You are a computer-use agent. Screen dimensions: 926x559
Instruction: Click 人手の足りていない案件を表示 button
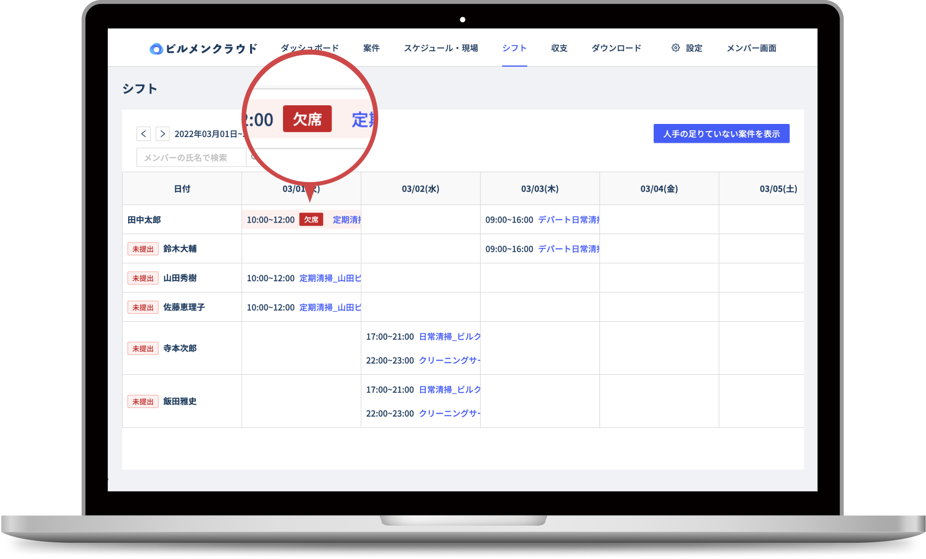[x=721, y=134]
